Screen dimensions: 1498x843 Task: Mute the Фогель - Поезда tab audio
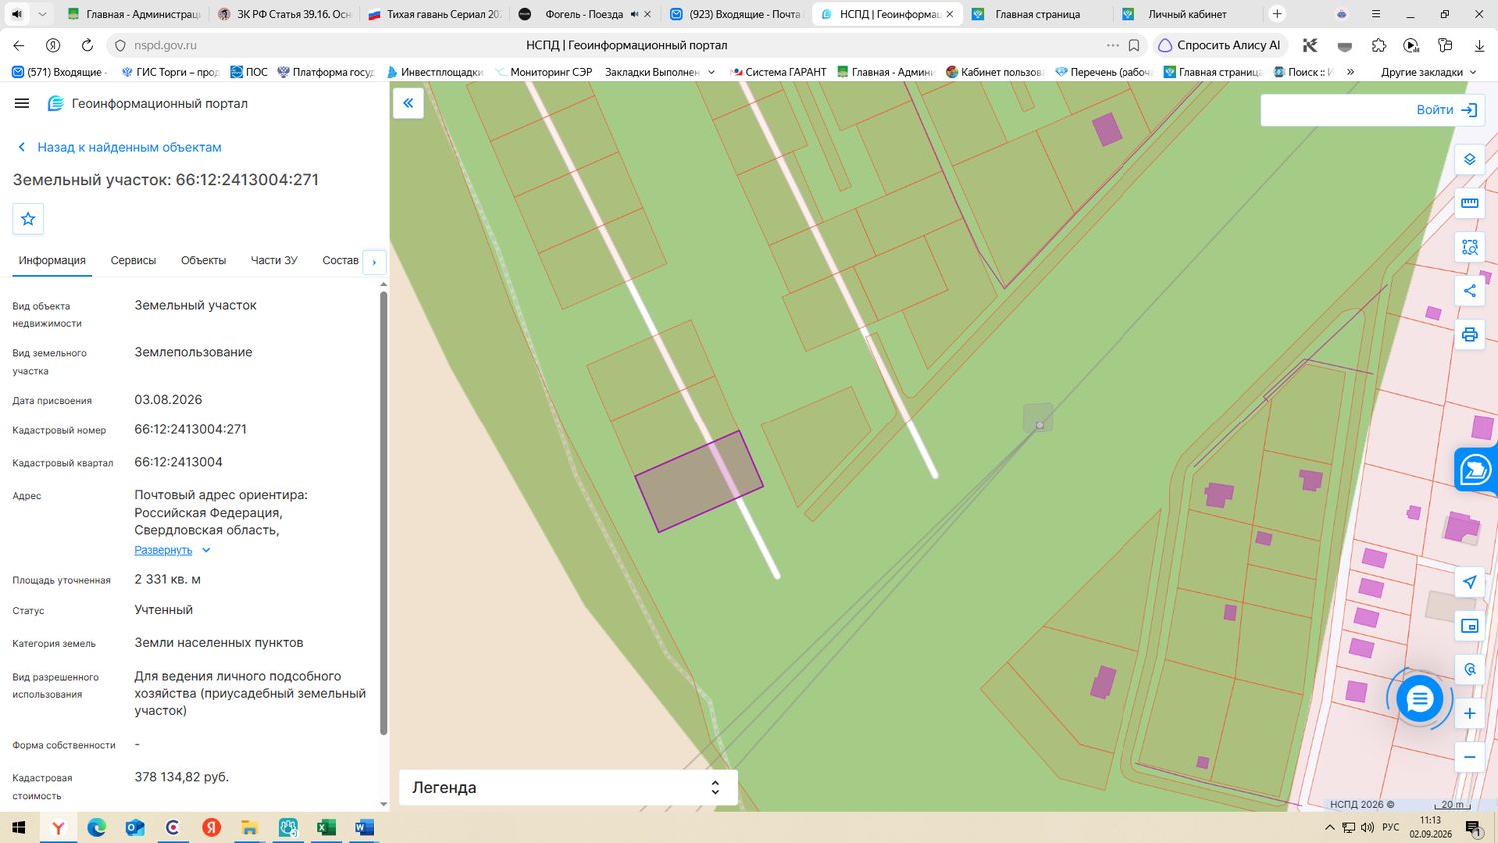[634, 14]
